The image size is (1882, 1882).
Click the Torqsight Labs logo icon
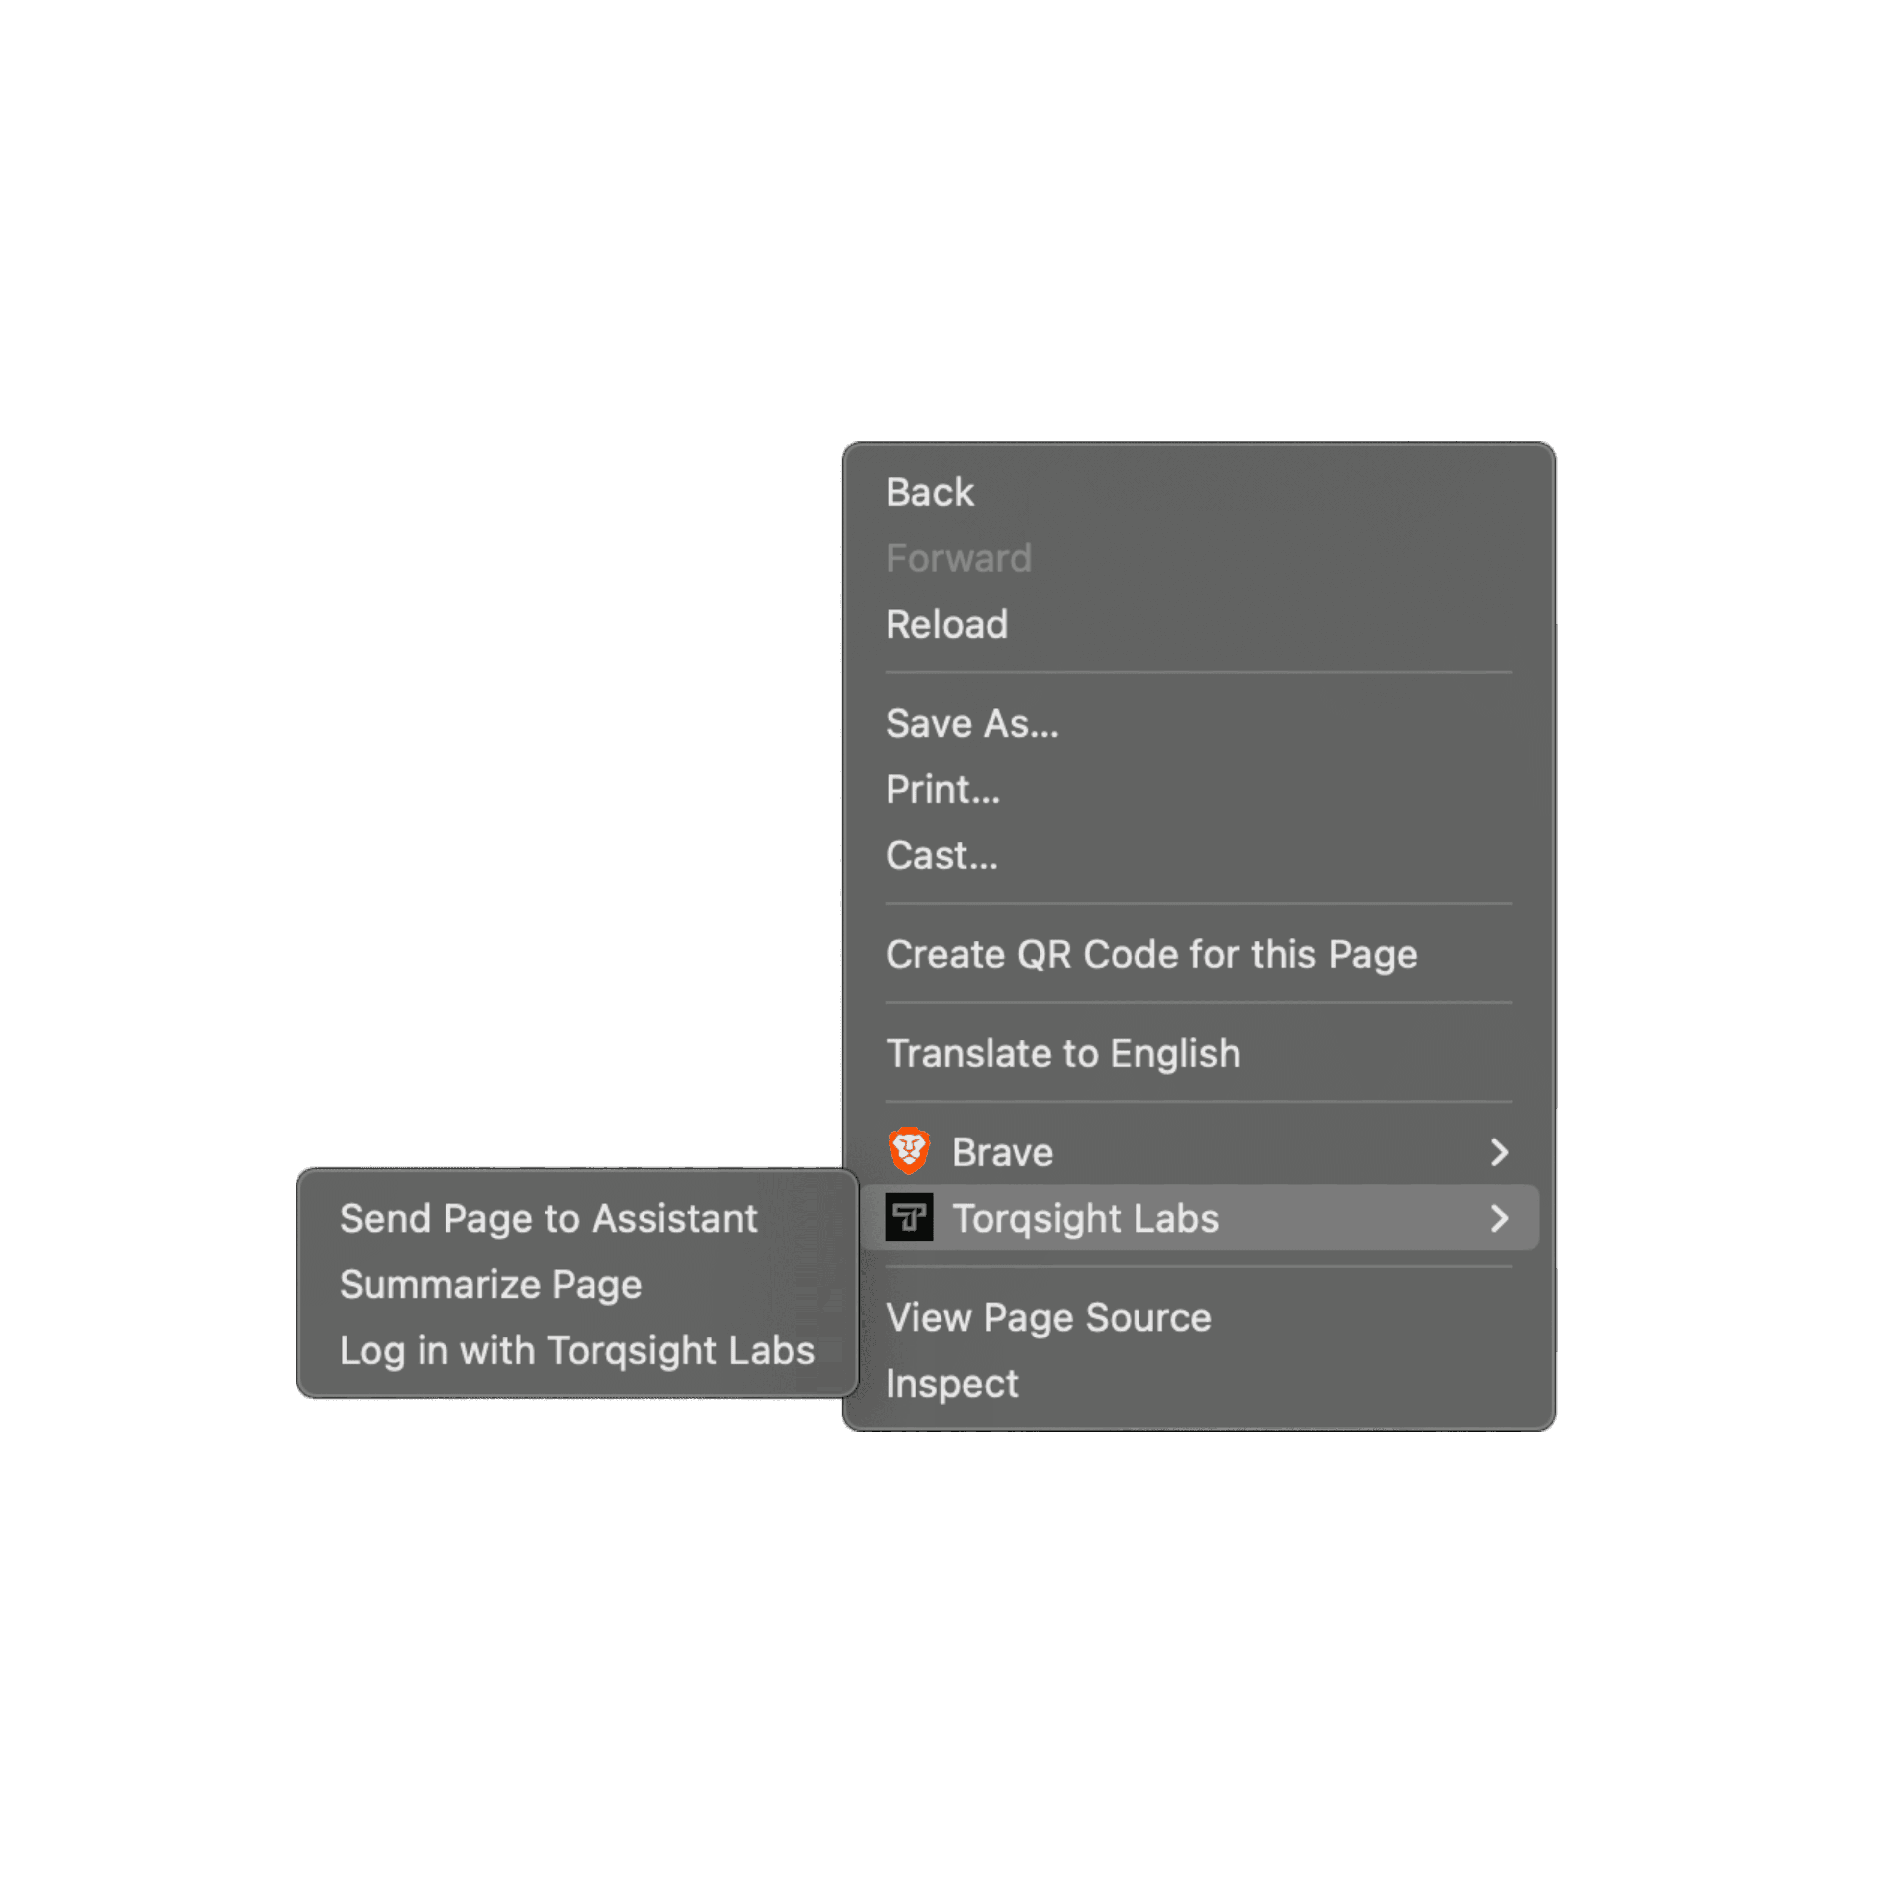[909, 1217]
